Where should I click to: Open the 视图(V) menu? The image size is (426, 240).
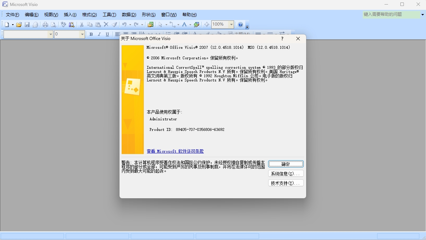coord(51,15)
